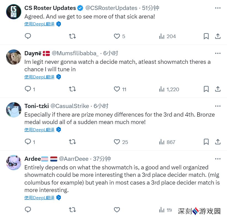
Task: Reply to Ardee's tweet
Action: 28,209
